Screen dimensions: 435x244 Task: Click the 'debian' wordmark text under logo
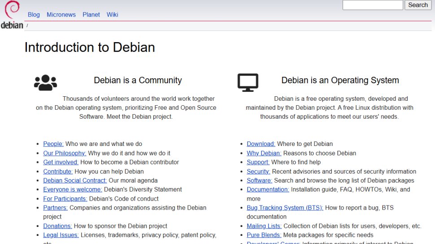(x=12, y=25)
